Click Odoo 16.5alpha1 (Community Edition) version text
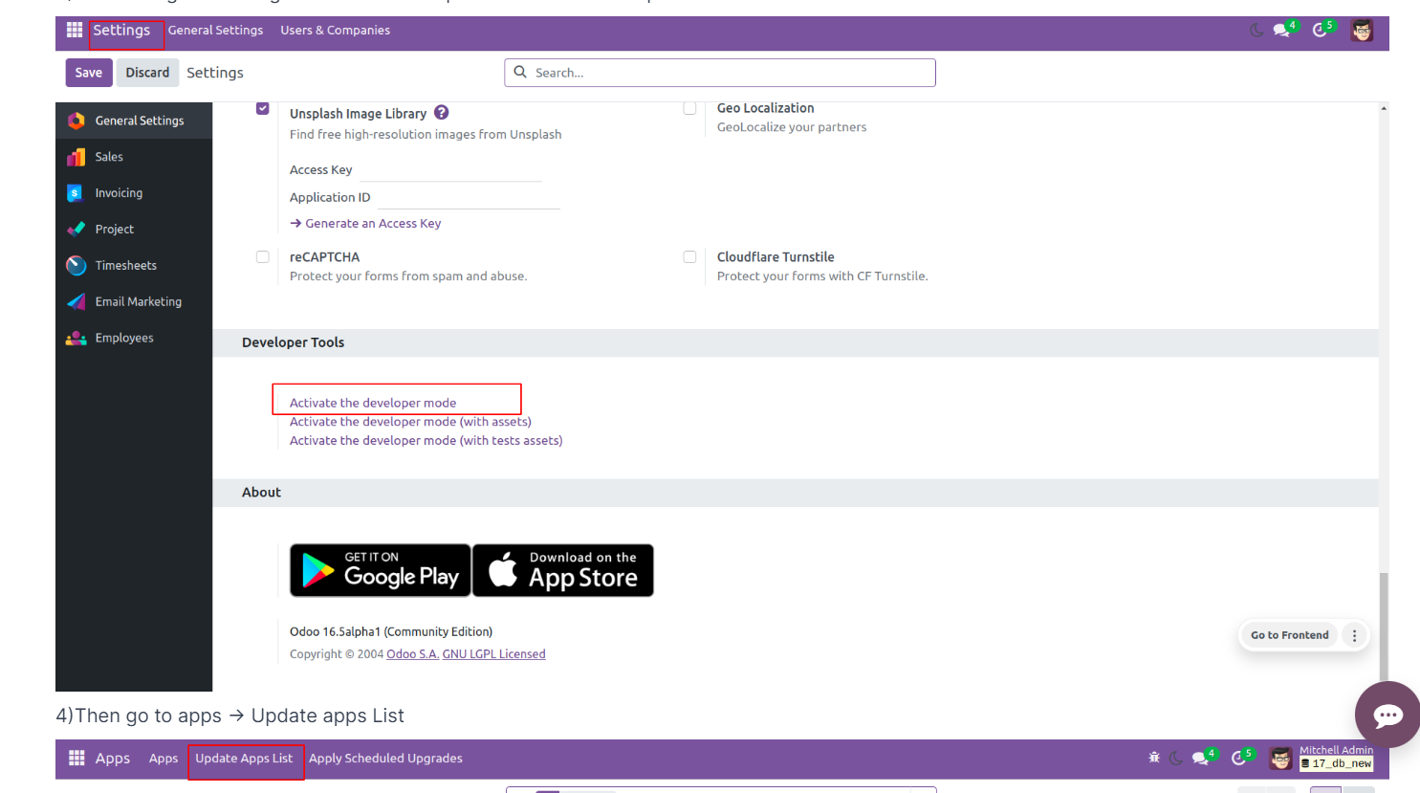This screenshot has width=1420, height=793. point(391,631)
